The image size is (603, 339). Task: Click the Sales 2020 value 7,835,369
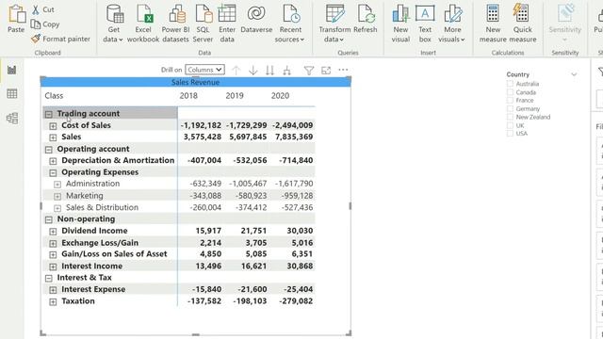click(294, 137)
